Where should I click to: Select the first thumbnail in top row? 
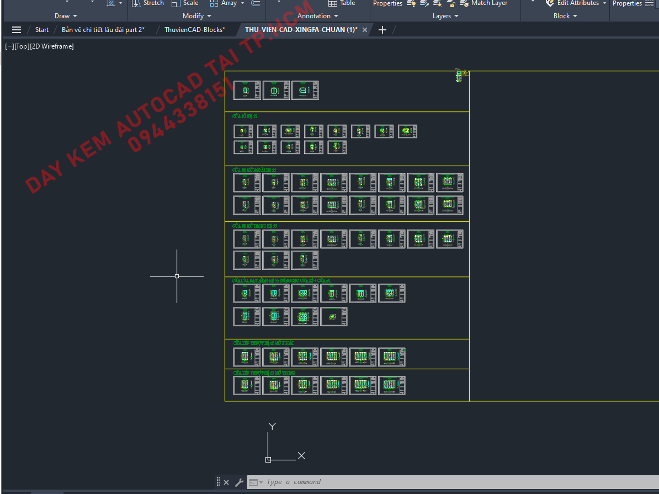247,91
